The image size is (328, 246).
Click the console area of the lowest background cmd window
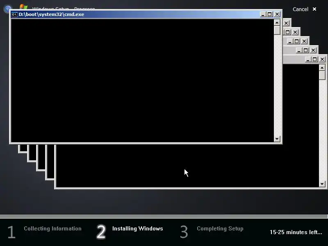[x=187, y=166]
